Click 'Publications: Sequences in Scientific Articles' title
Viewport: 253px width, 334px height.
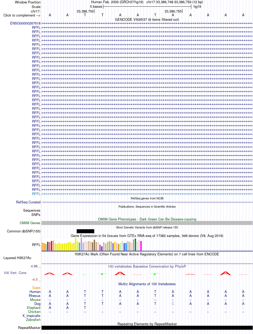[x=147, y=206]
